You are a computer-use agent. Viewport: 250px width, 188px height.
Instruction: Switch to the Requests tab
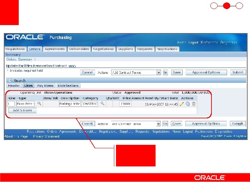pos(145,49)
